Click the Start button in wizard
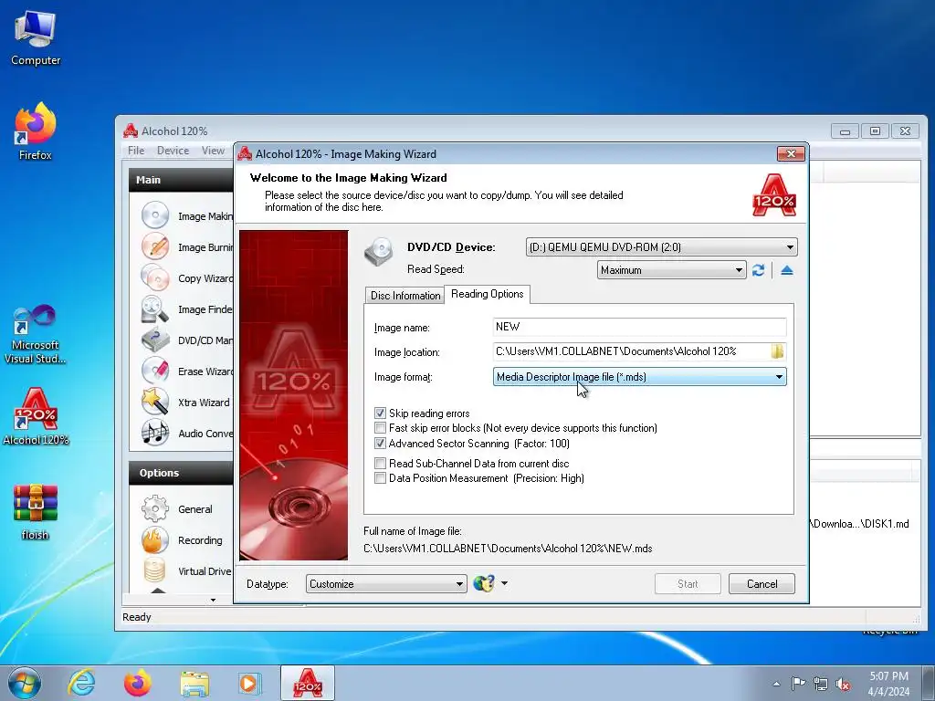The image size is (935, 701). 688,584
